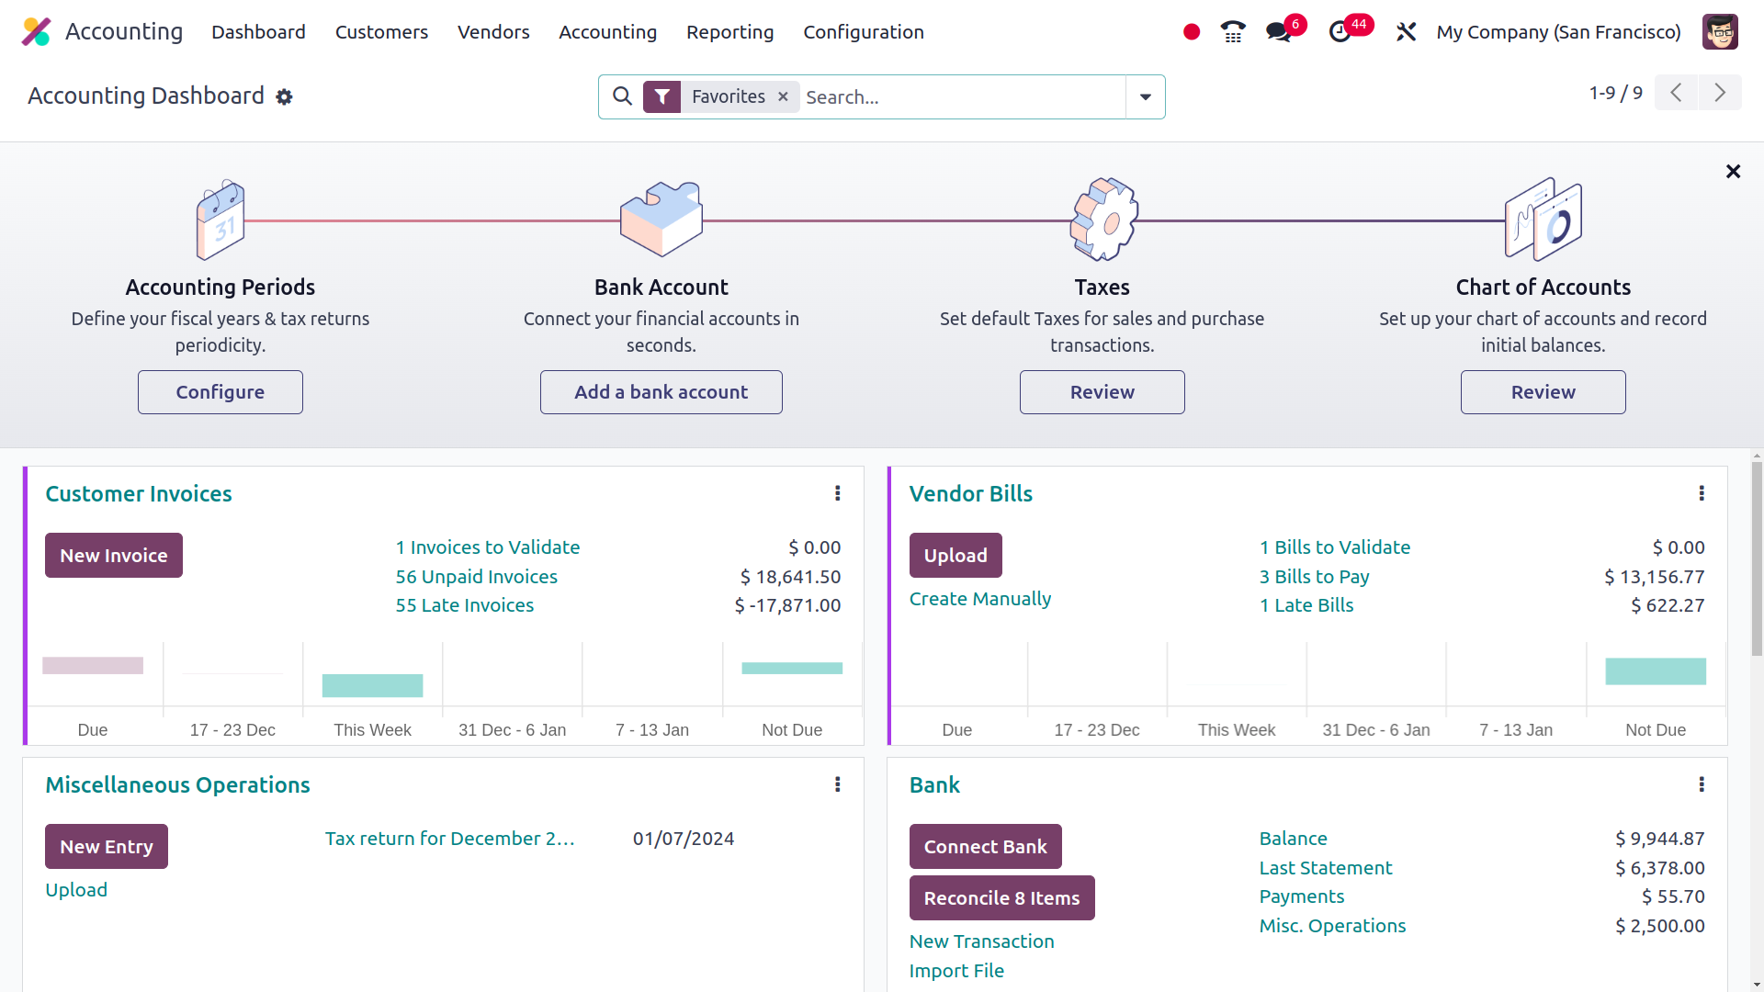Toggle Bank panel overflow menu
Screen dimensions: 1764x992
click(1701, 785)
